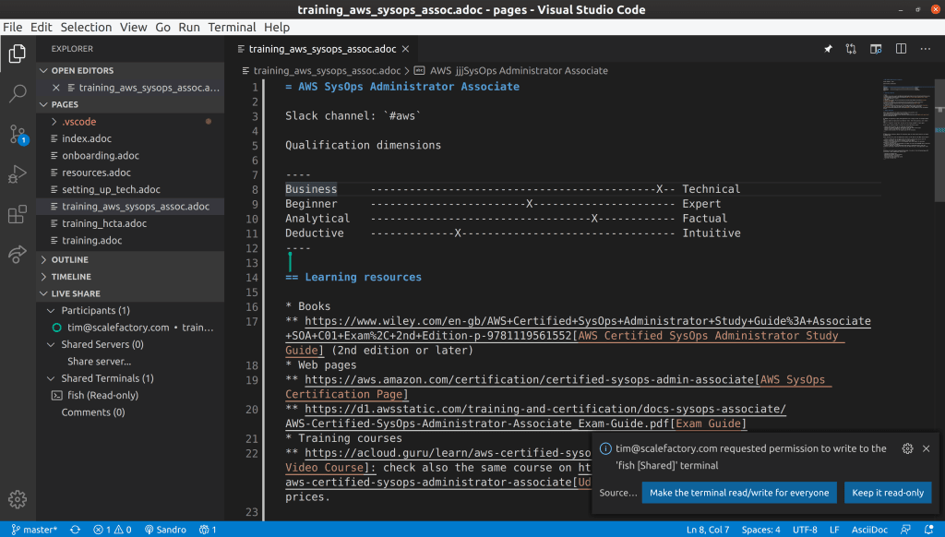The height and width of the screenshot is (537, 945).
Task: Select participant tim@scalefactory.com
Action: coord(130,328)
